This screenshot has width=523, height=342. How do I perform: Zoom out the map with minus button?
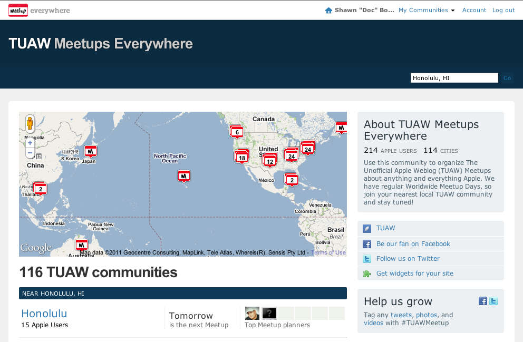[x=30, y=153]
